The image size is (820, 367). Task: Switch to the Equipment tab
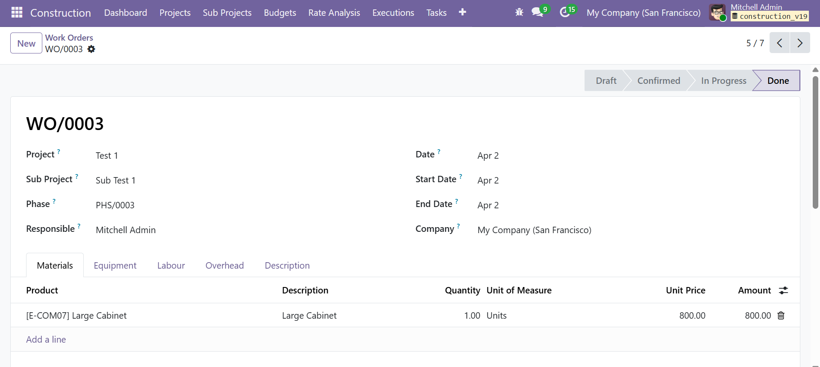(x=115, y=266)
